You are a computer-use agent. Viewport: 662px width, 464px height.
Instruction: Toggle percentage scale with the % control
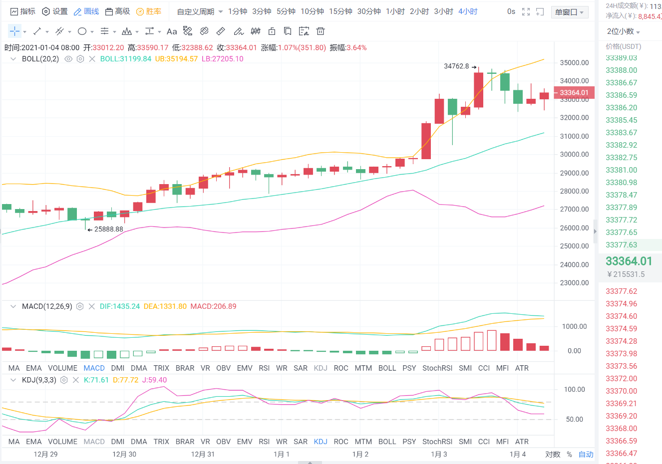569,455
